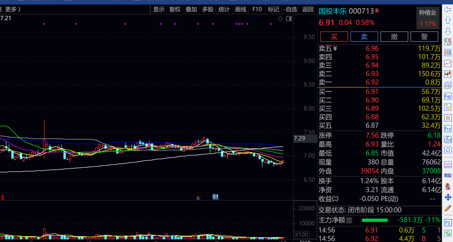Click the F12 sidebar icon
453x242 pixels.
(x=447, y=129)
